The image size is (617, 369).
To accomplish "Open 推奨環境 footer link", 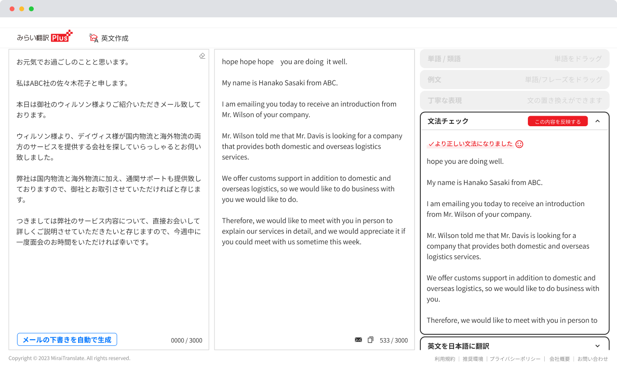I will coord(473,359).
